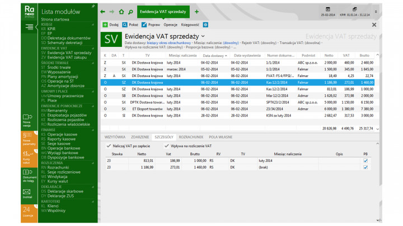Go back using the left arrow
This screenshot has width=403, height=226.
tap(102, 11)
